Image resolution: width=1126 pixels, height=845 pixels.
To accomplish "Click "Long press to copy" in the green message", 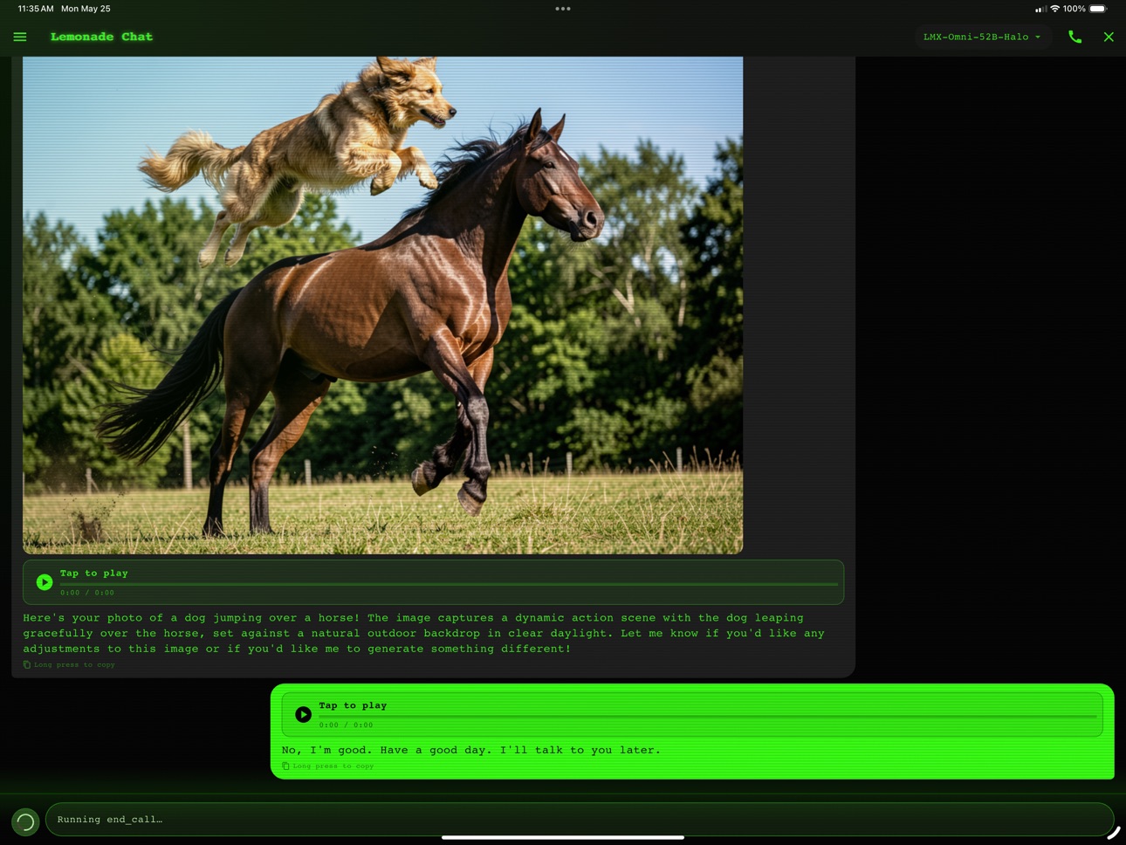I will click(333, 766).
